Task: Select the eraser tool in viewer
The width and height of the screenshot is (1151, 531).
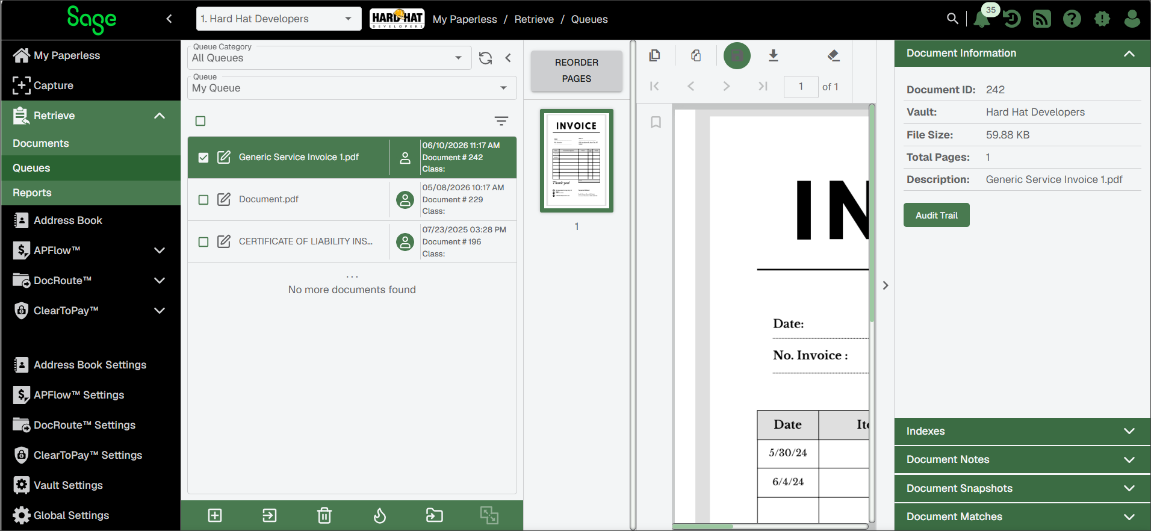Action: 834,55
